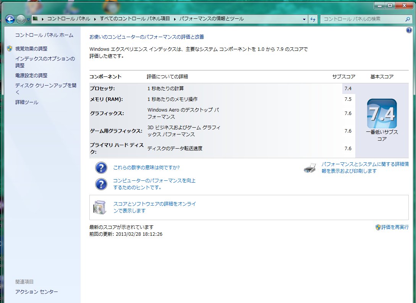This screenshot has height=303, width=416.
Task: Click the Forward navigation arrow button
Action: click(x=21, y=19)
